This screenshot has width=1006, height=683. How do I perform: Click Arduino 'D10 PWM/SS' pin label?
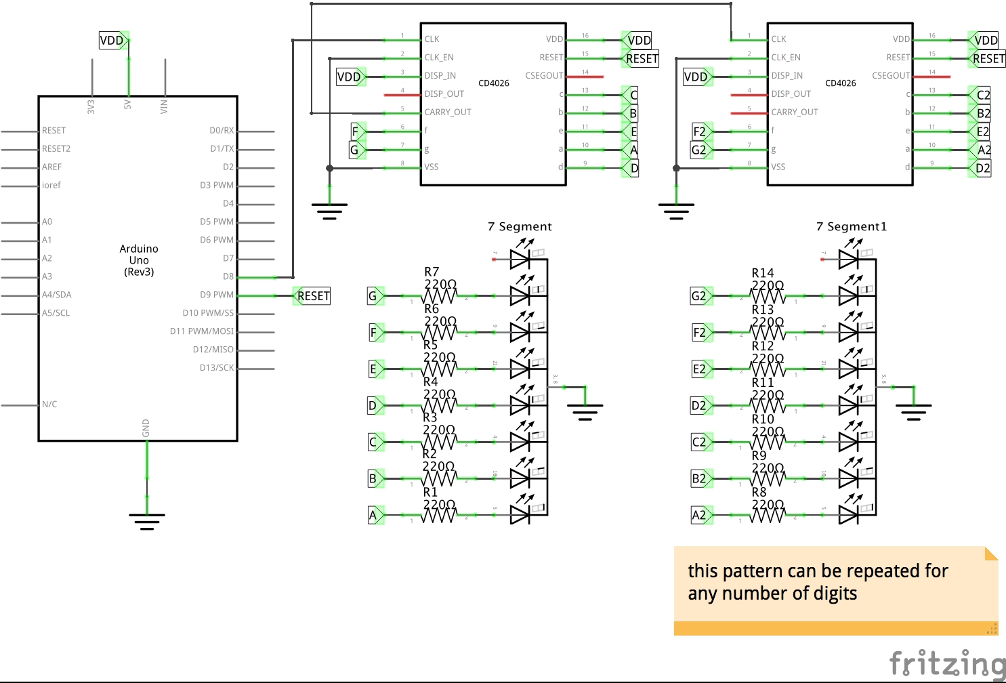click(208, 313)
